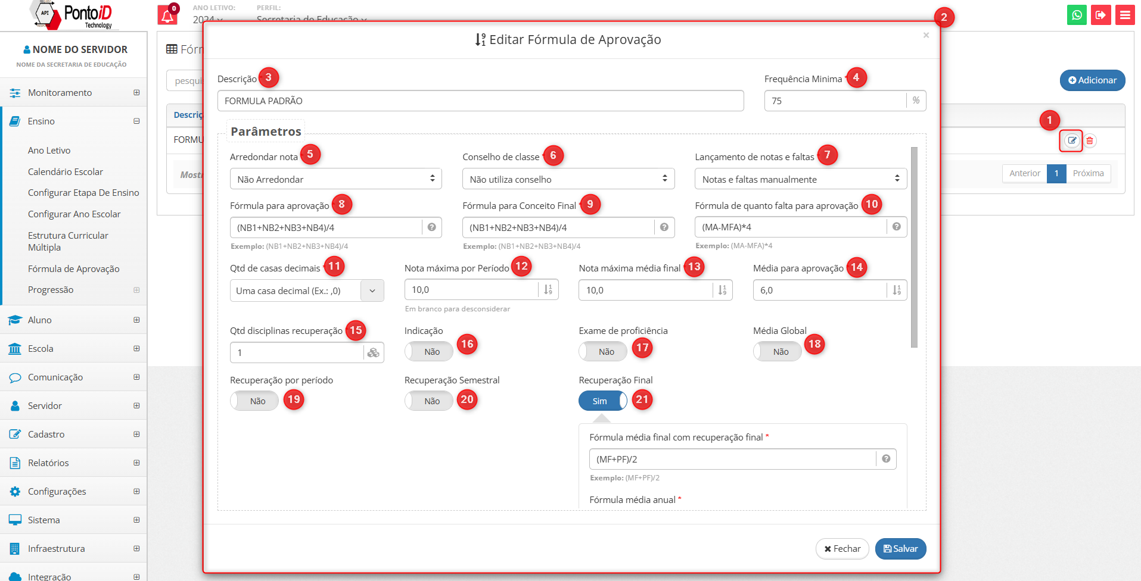Click help icon beside Fórmula para aprovação
Screen dimensions: 1141x581
[431, 227]
